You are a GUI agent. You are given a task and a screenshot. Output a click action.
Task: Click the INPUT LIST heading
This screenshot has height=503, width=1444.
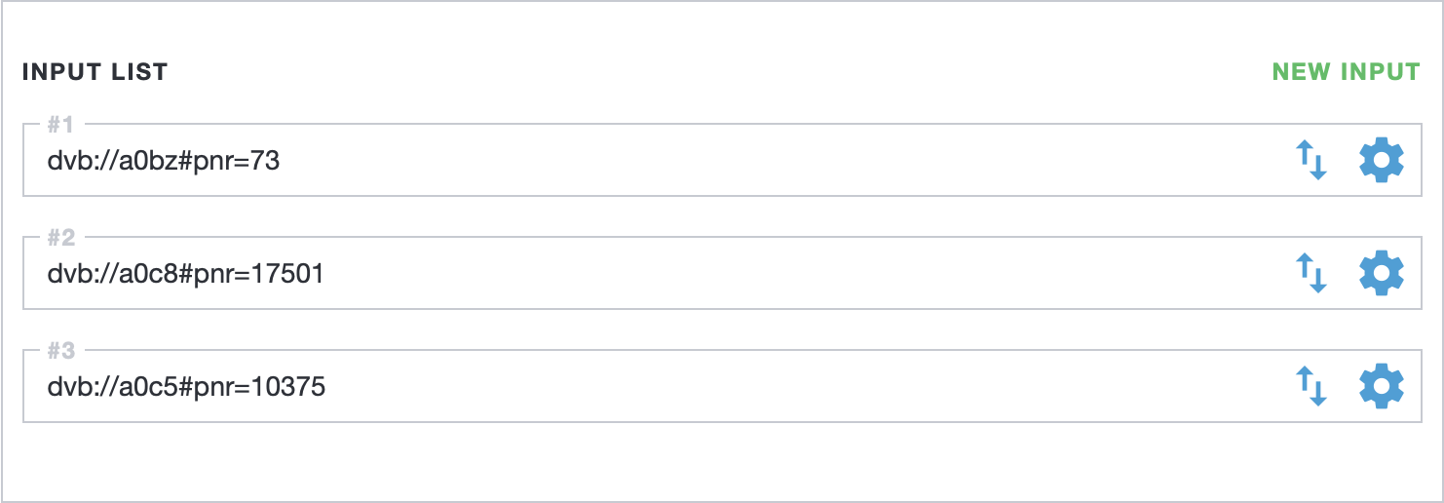coord(95,72)
